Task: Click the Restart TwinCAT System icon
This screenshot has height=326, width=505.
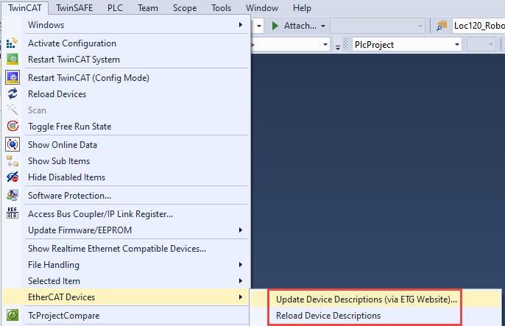Action: 13,60
